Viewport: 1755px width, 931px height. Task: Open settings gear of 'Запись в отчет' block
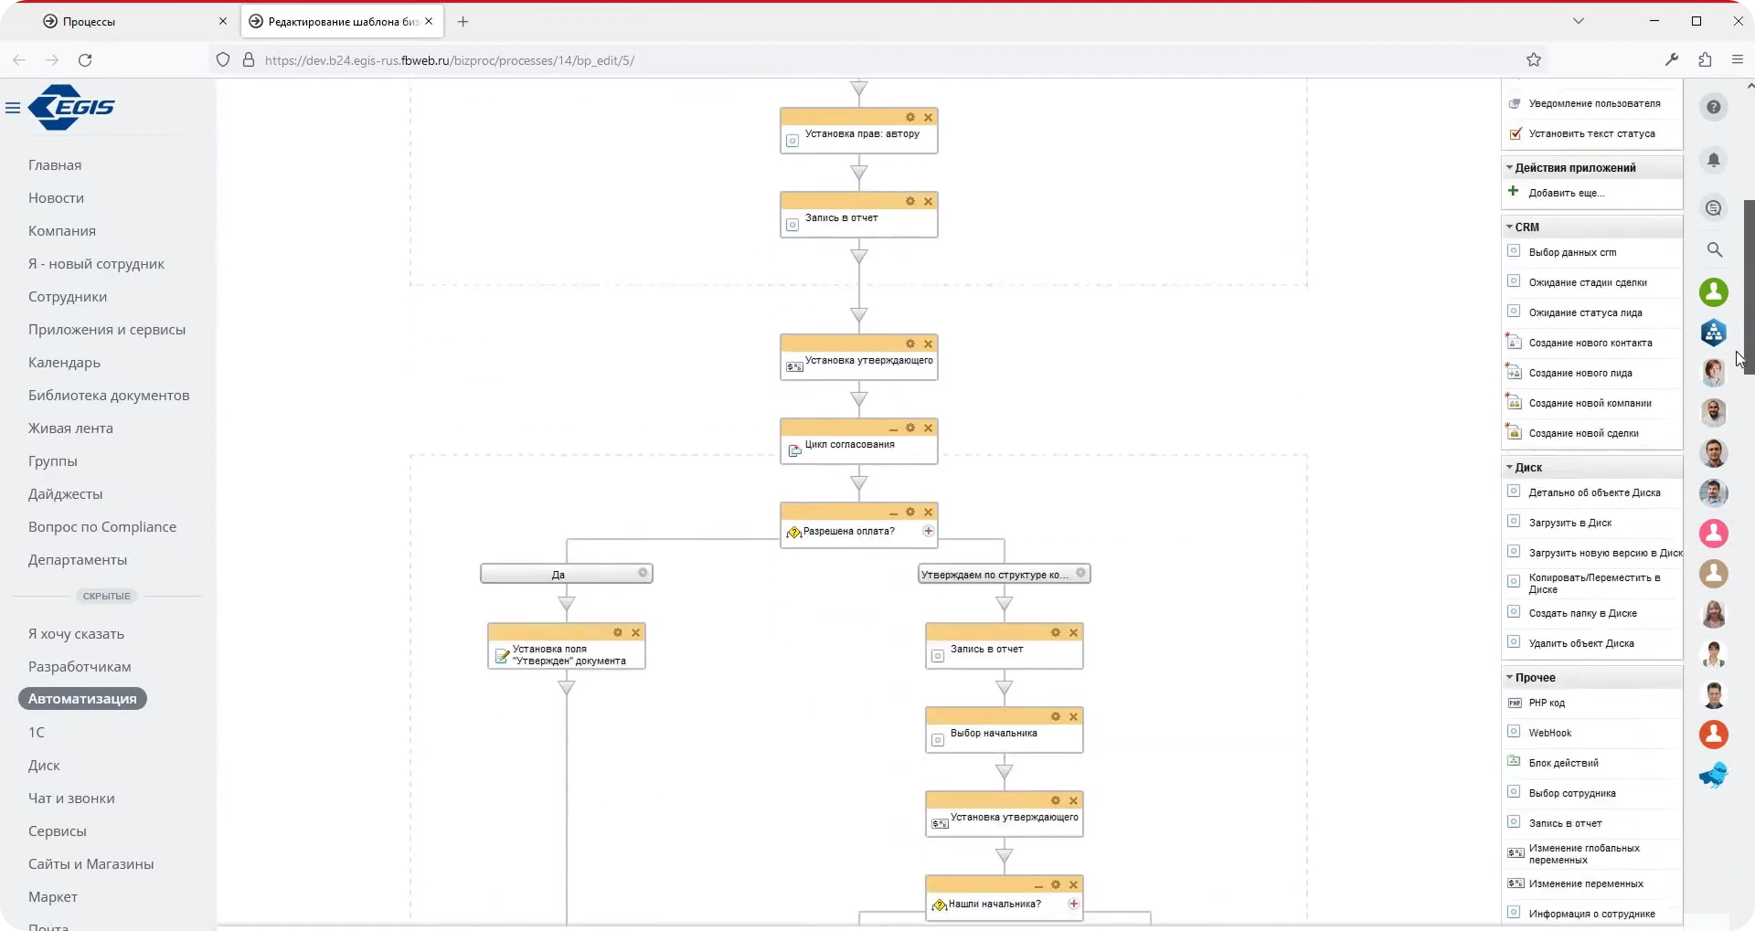(x=909, y=201)
